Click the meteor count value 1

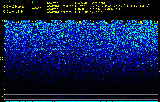coord(36,12)
